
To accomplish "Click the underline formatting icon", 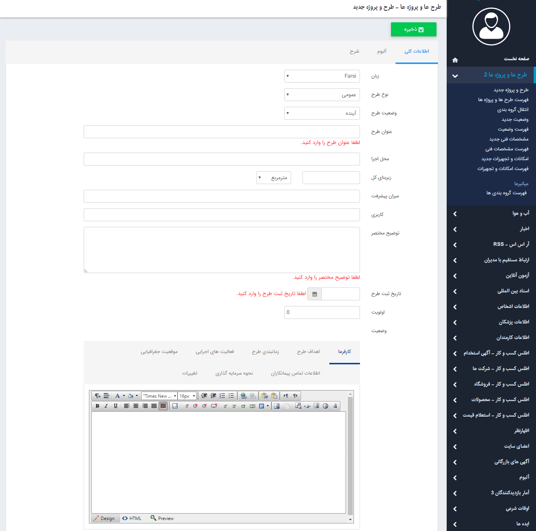I will [115, 406].
